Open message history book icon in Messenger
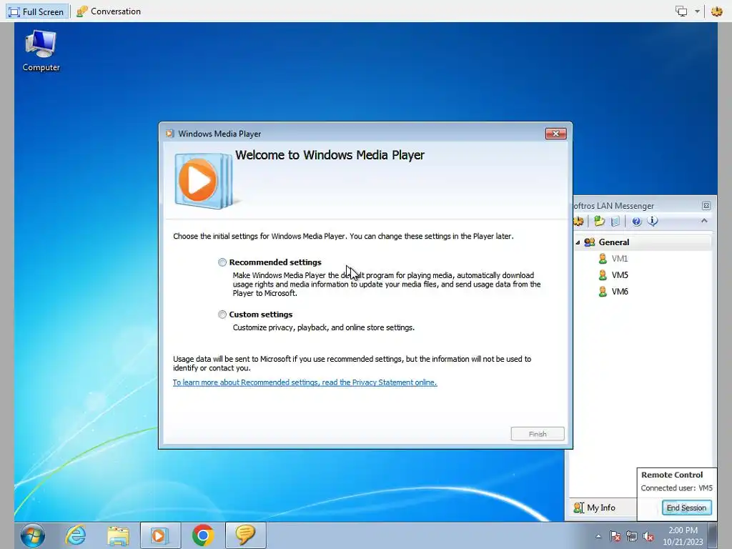 click(x=615, y=221)
